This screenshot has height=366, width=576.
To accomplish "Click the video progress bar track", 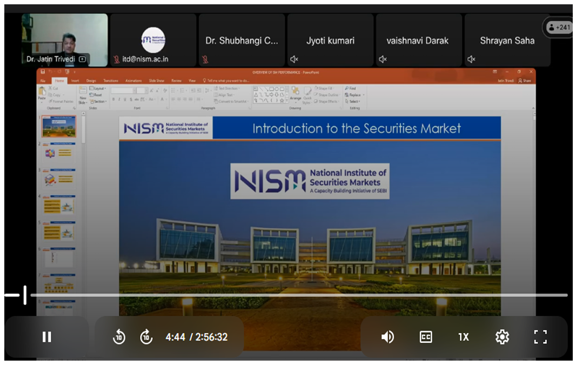I will pos(299,295).
